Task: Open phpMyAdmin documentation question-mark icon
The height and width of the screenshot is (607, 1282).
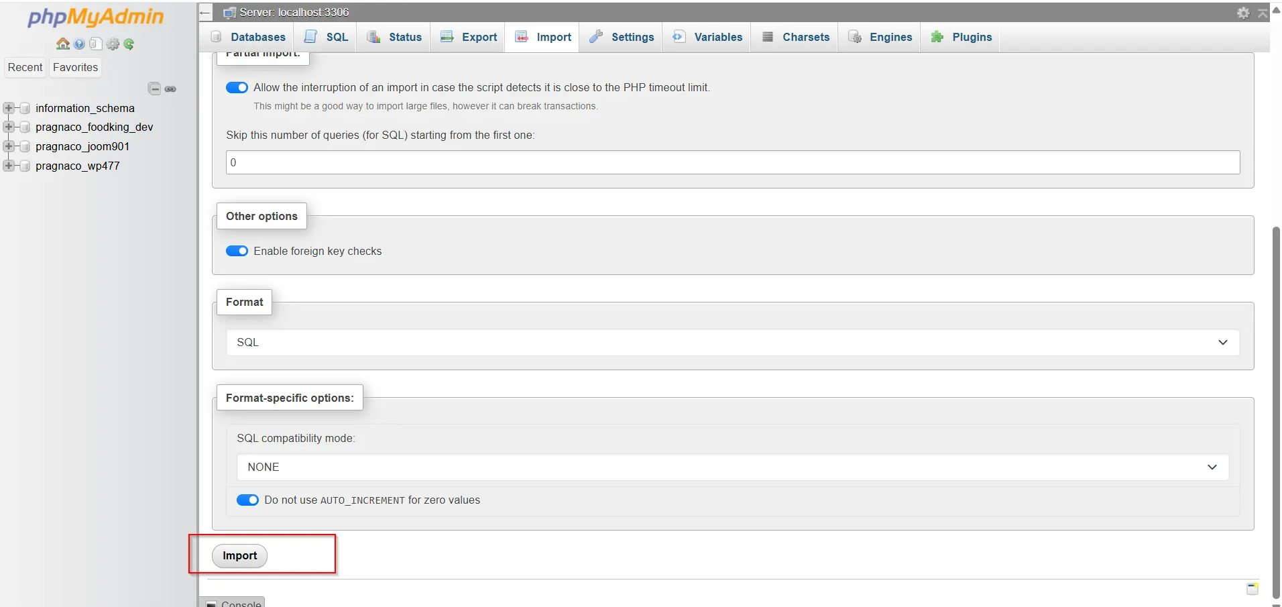Action: pos(79,44)
